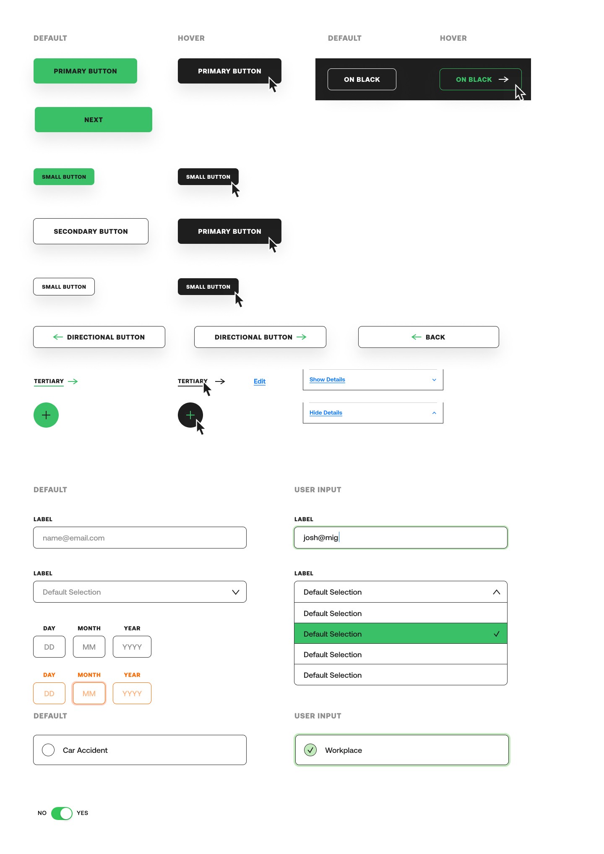Click the gray DD day field
Viewport: 604px width, 854px height.
49,647
